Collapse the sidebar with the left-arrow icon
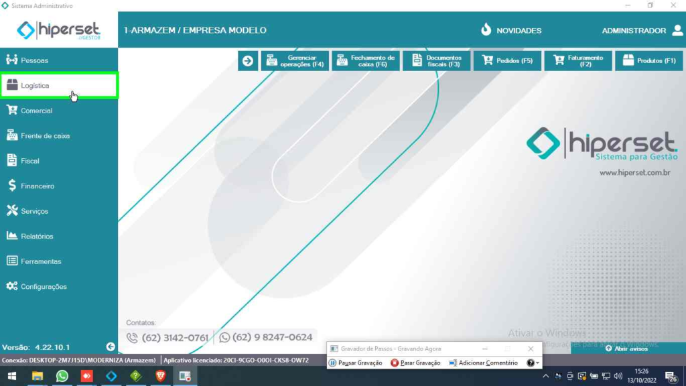This screenshot has height=386, width=686. click(111, 347)
